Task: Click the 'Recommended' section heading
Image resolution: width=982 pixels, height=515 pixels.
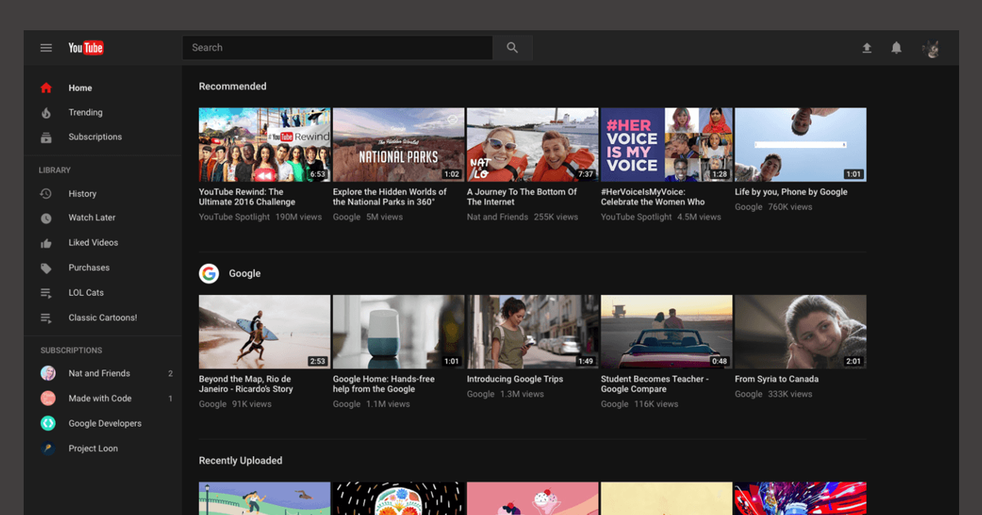Action: click(232, 87)
